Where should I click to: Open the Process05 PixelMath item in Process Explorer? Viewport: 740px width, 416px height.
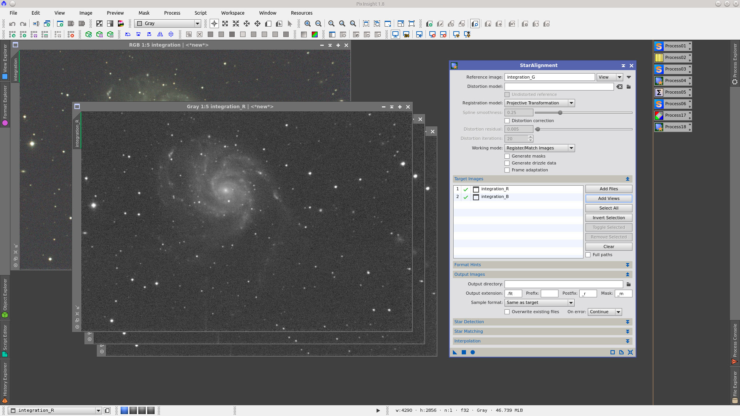(673, 92)
